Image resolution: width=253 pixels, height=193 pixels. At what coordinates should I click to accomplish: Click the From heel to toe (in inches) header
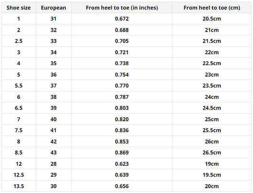tap(122, 8)
